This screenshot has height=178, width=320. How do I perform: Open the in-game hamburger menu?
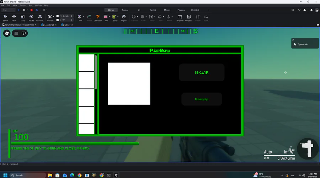[x=16, y=33]
